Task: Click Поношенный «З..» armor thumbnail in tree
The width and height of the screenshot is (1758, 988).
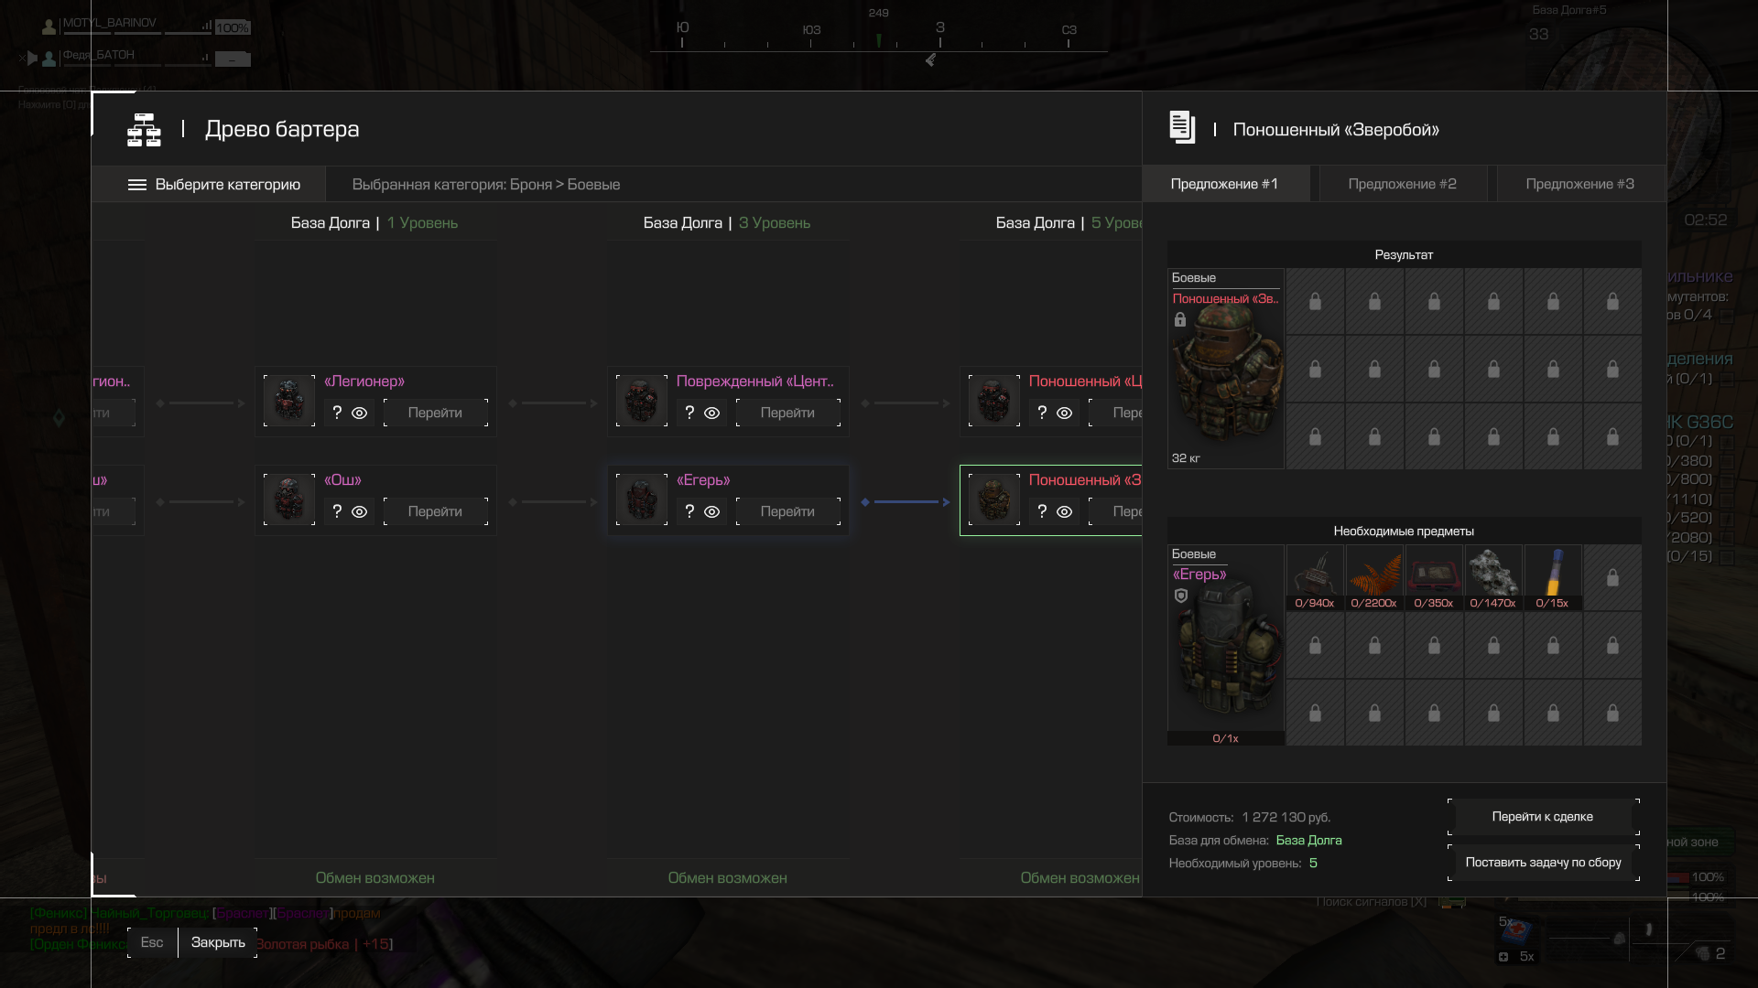Action: 994,499
